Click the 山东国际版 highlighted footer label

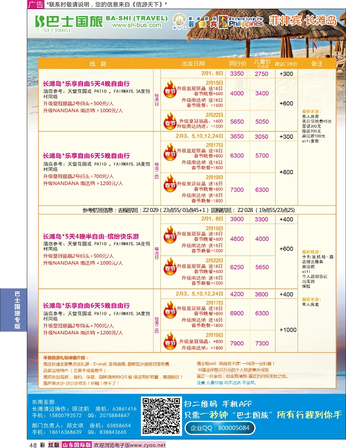(77, 445)
